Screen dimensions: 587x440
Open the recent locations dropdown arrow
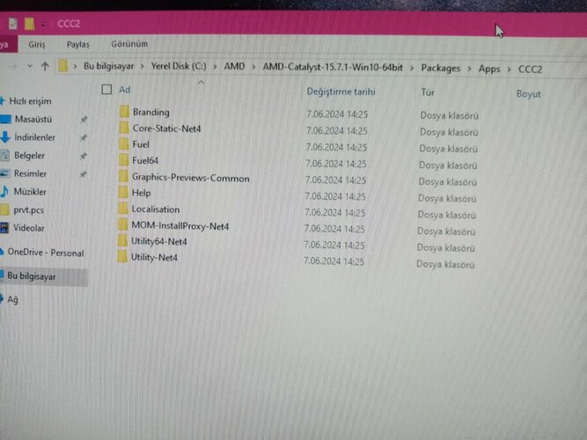[30, 66]
